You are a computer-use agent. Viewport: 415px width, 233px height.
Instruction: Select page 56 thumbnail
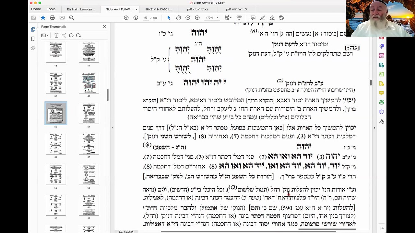pos(56,174)
